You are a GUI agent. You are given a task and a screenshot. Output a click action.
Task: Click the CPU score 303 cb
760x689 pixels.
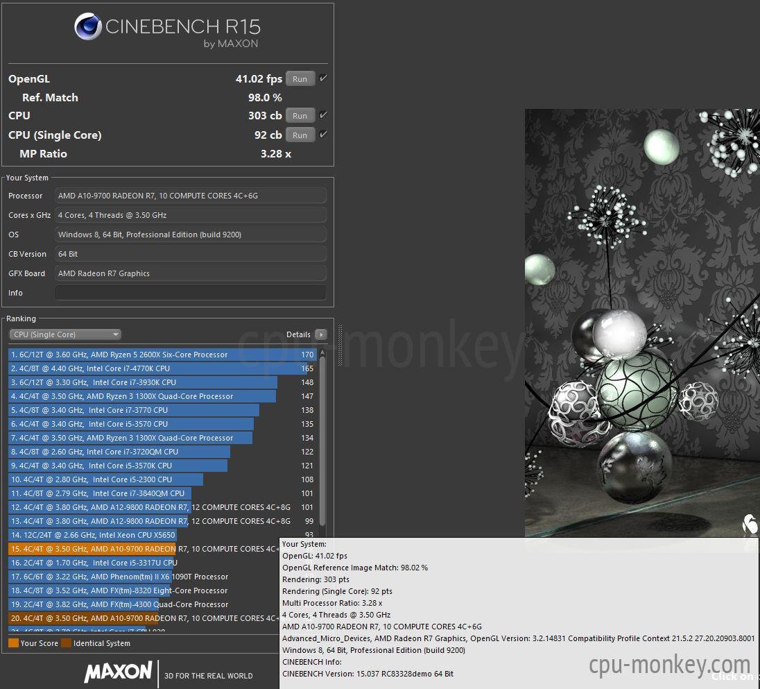[x=265, y=115]
